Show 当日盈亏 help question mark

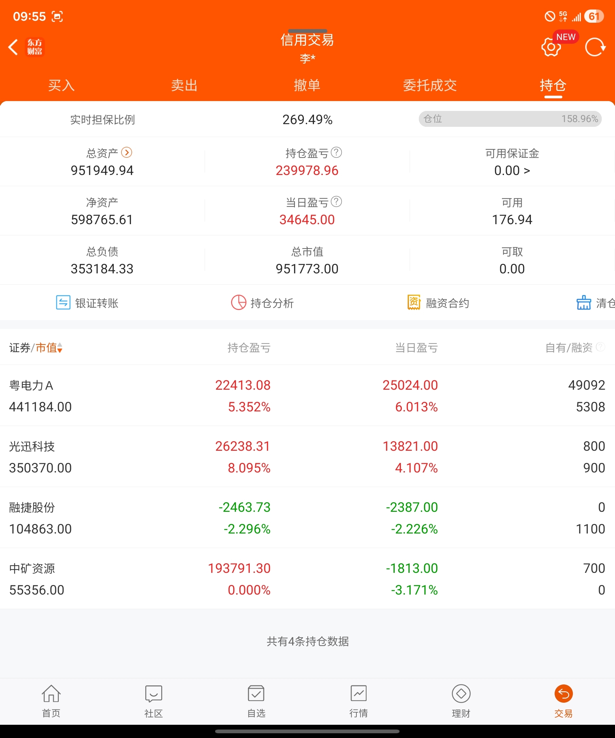tap(336, 202)
